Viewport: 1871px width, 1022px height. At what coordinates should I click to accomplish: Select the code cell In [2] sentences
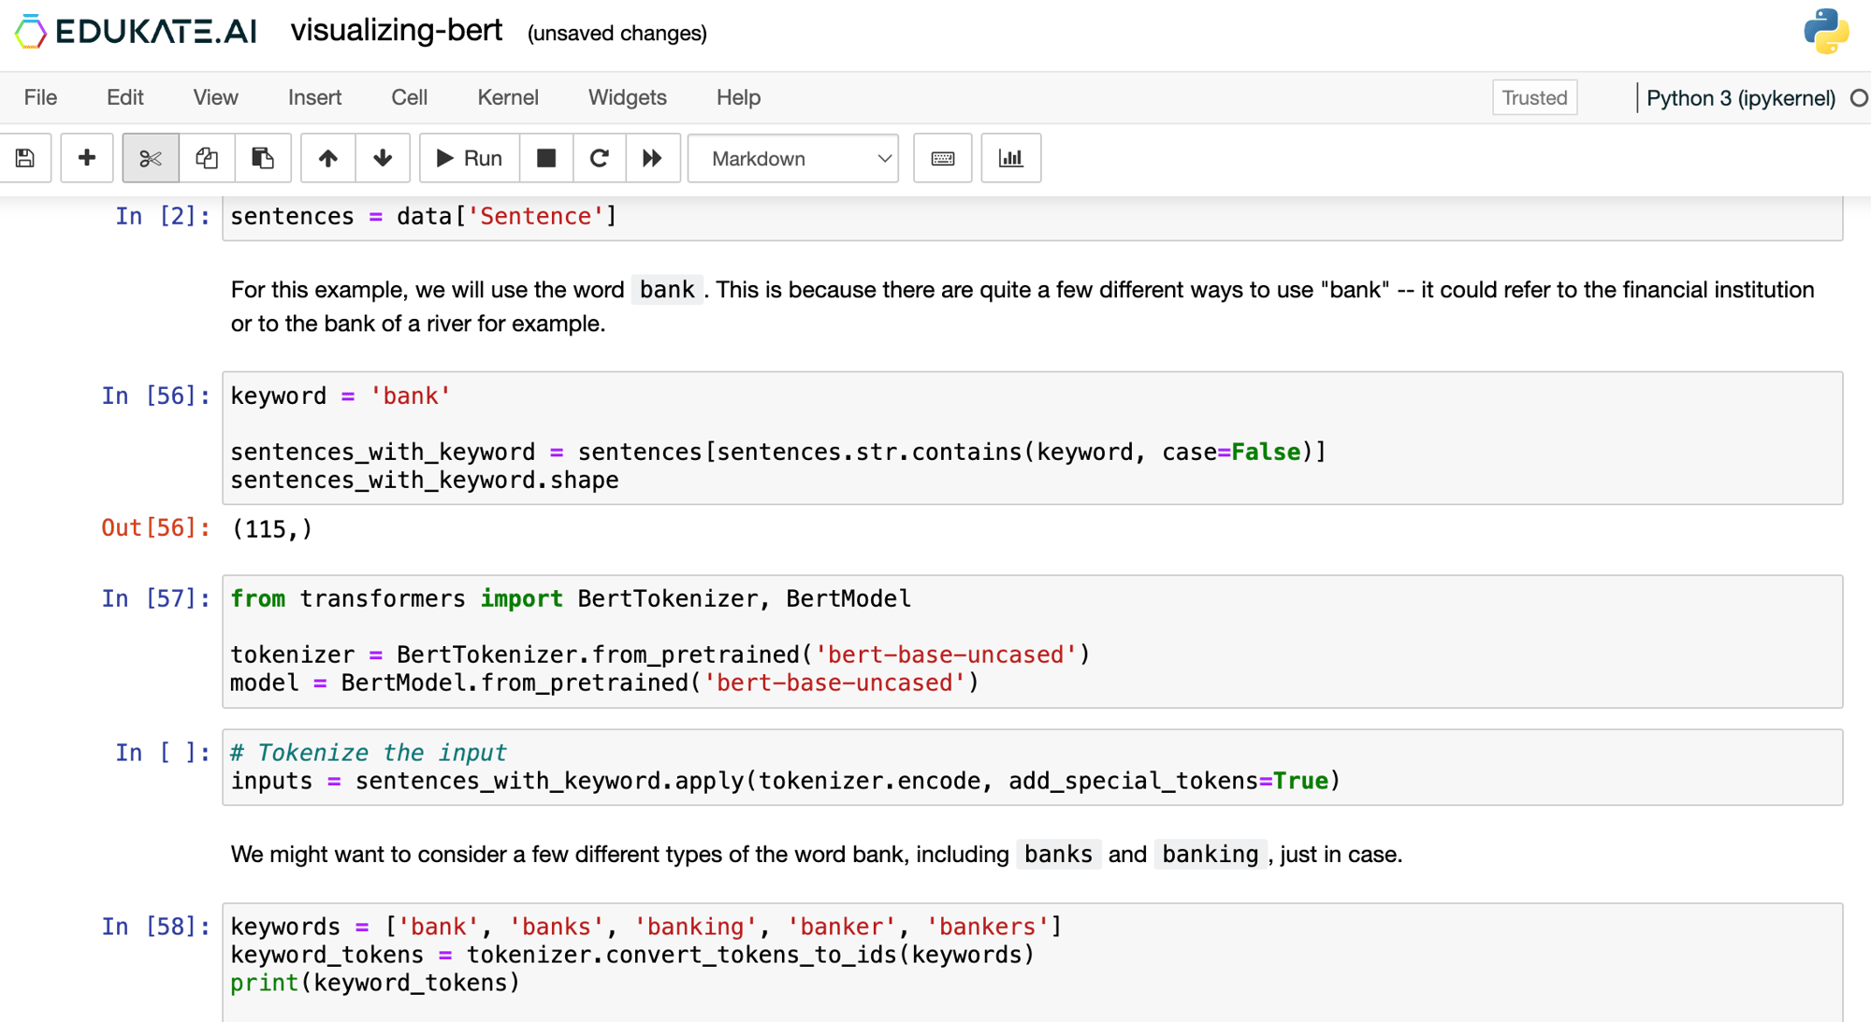(1032, 217)
